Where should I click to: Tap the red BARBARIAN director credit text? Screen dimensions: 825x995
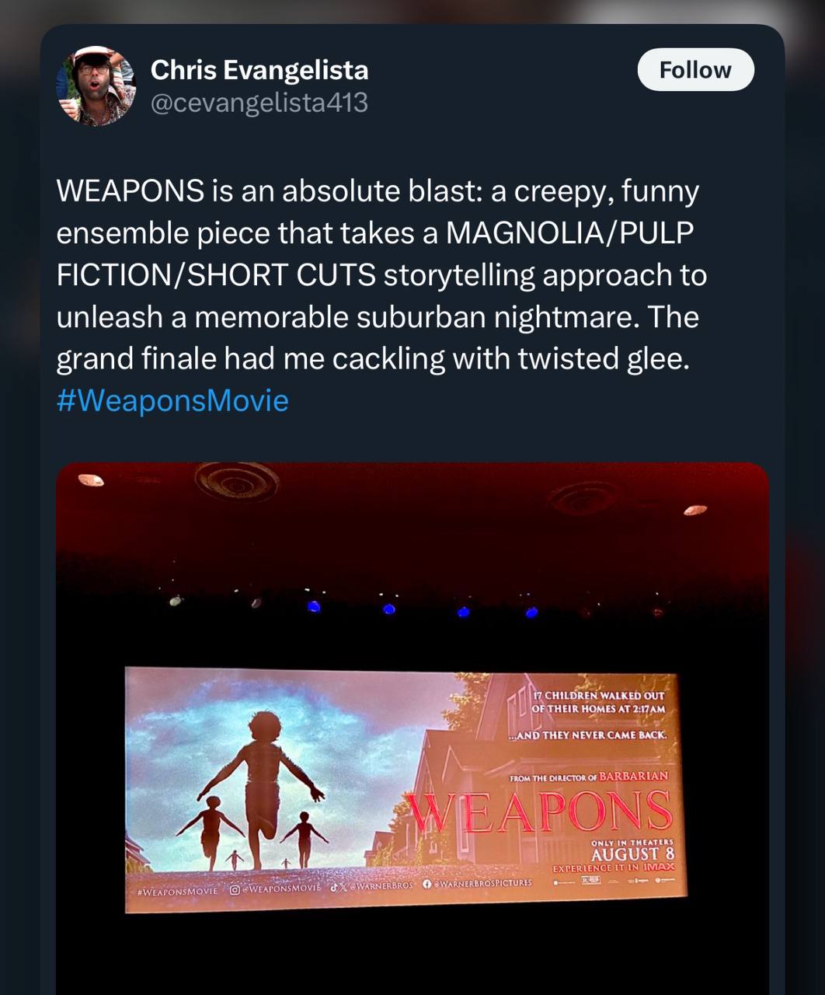click(x=633, y=776)
